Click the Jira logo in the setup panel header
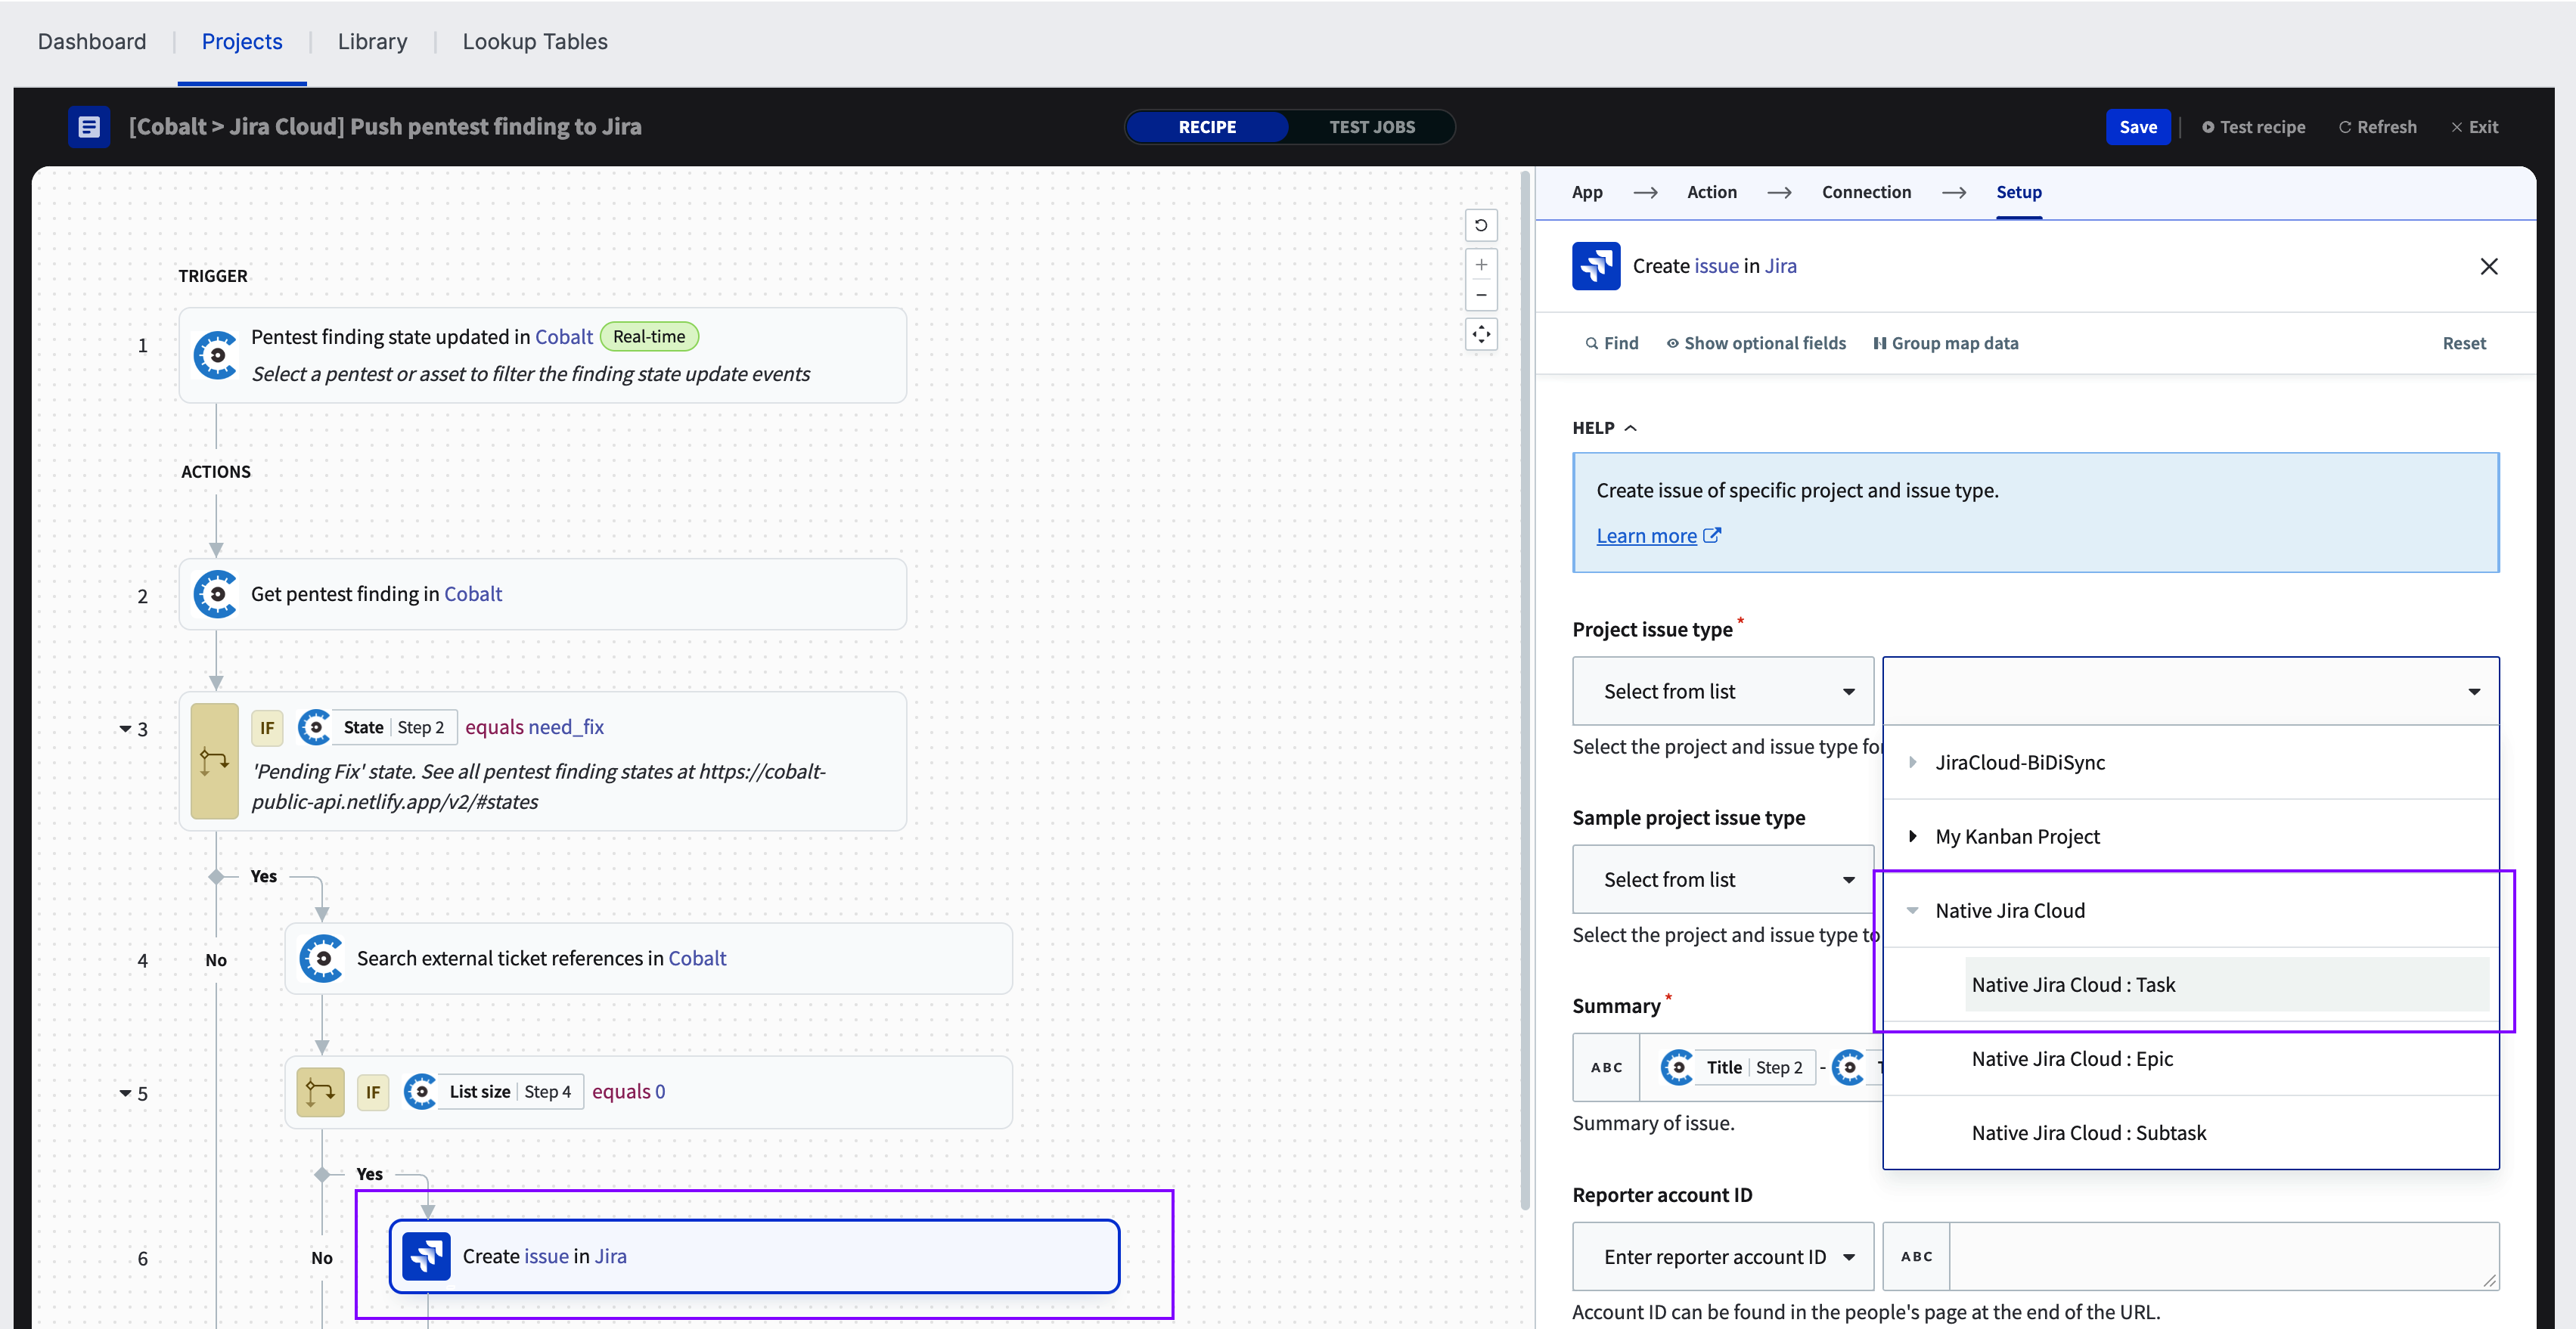2576x1329 pixels. pos(1596,266)
